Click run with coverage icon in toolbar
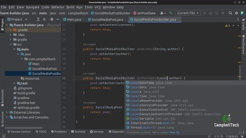This screenshot has height=138, width=246. pyautogui.click(x=217, y=13)
